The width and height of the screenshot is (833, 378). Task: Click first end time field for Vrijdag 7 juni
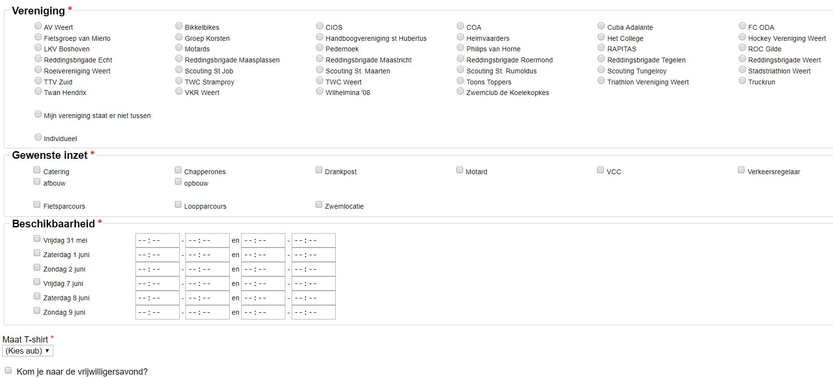point(207,283)
